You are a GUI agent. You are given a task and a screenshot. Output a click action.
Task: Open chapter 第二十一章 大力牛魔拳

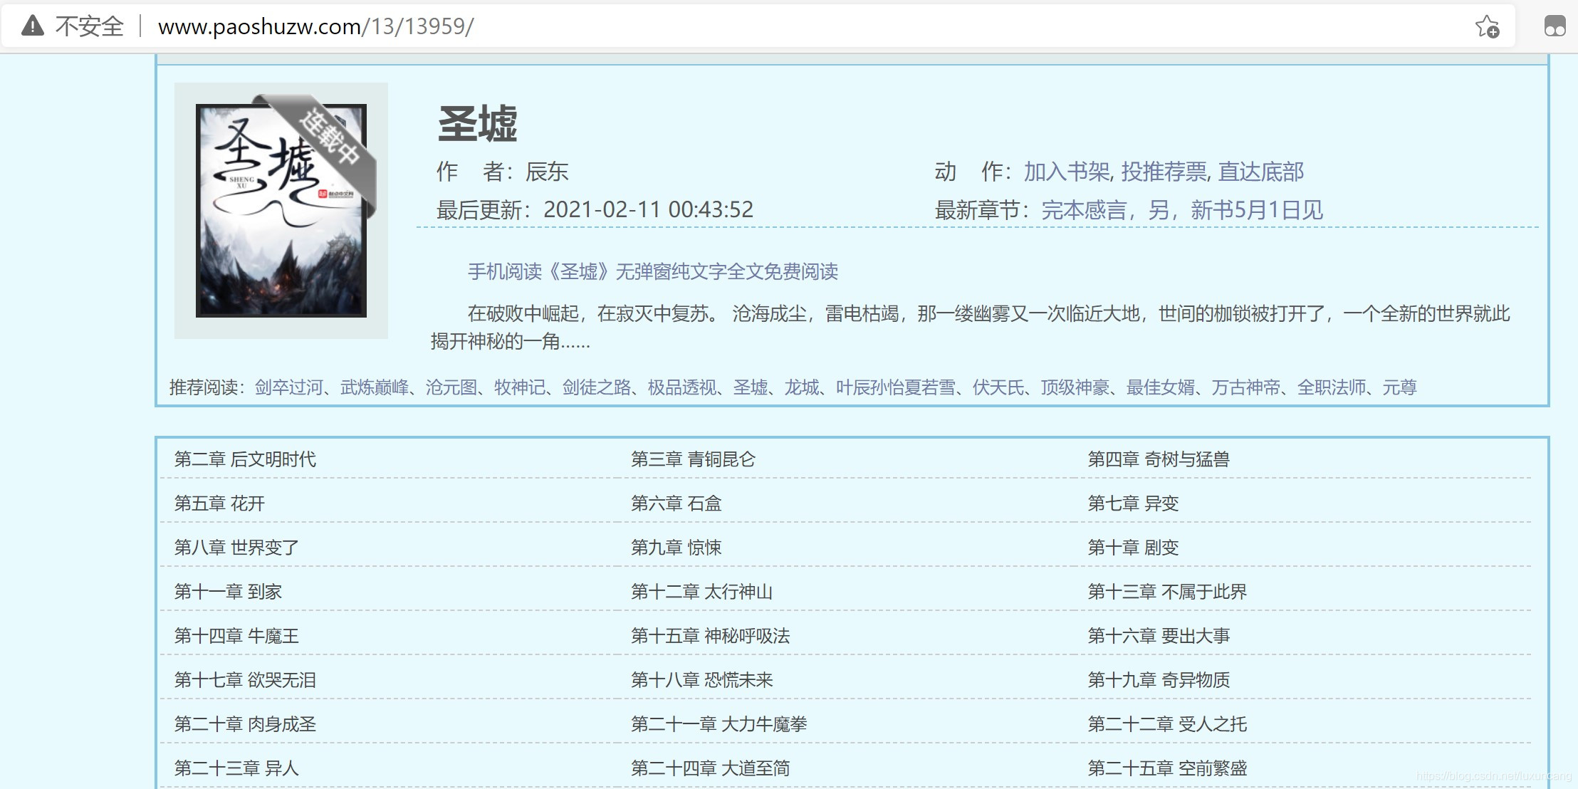point(719,724)
